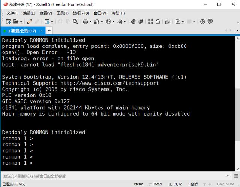Expand the globe encoding dropdown arrow
This screenshot has height=187, width=240.
(x=113, y=22)
